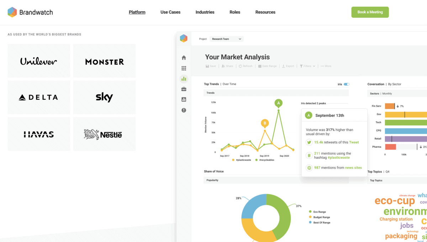
Task: Open the Roles menu
Action: (x=235, y=12)
